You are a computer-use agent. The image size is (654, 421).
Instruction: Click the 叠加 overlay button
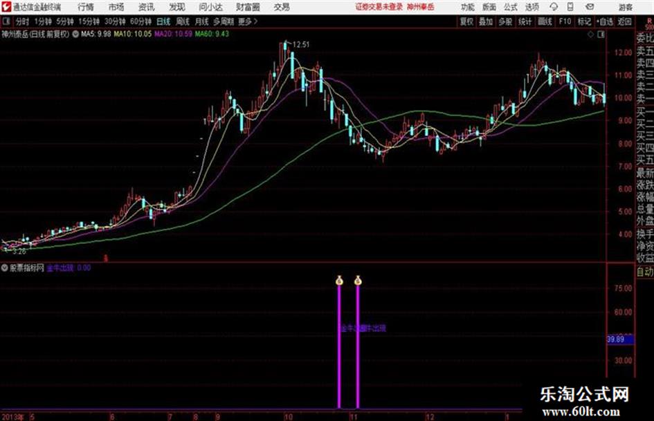click(x=486, y=21)
